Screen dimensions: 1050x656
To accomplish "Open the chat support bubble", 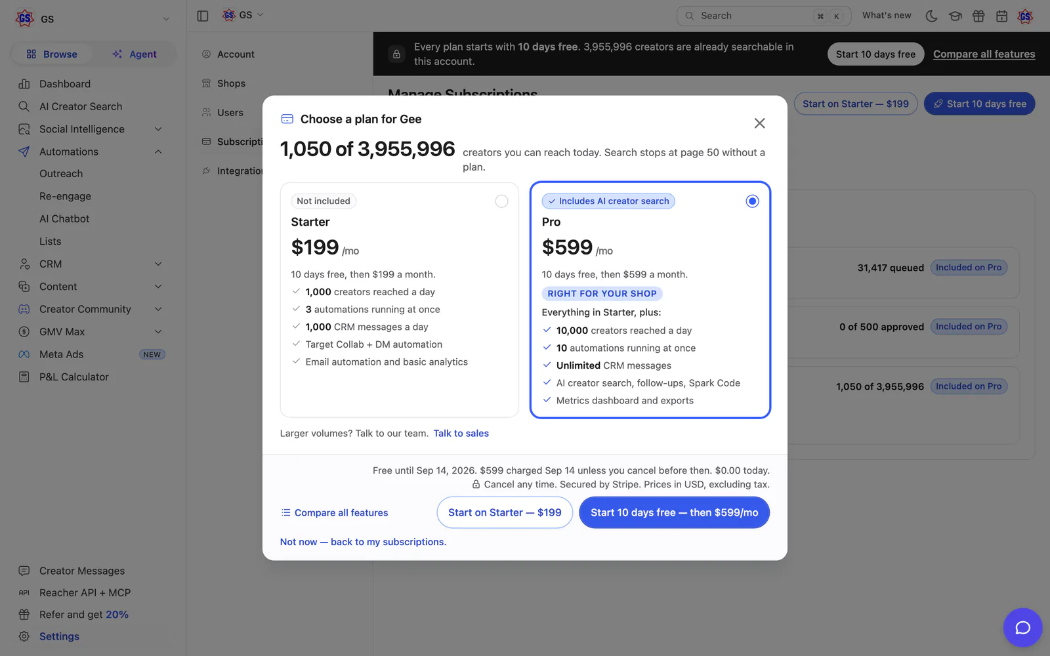I will (x=1022, y=628).
